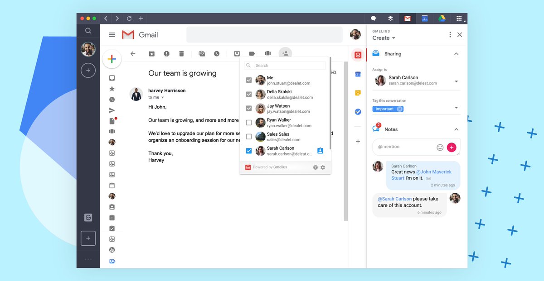Click the browser back chevron
The width and height of the screenshot is (544, 281).
(106, 19)
